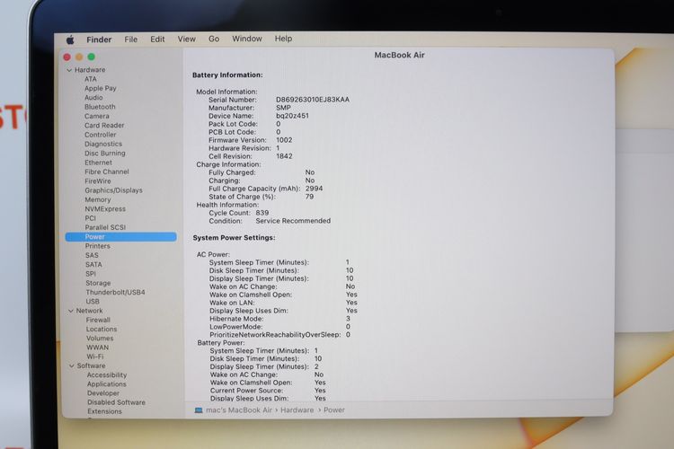The width and height of the screenshot is (674, 449).
Task: Select Volumes under Network
Action: [x=100, y=339]
